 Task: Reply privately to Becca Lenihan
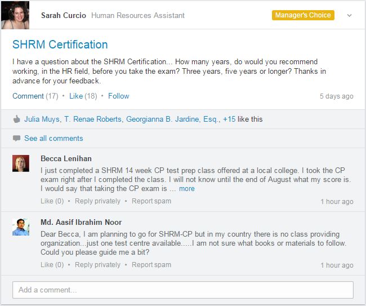[x=97, y=201]
